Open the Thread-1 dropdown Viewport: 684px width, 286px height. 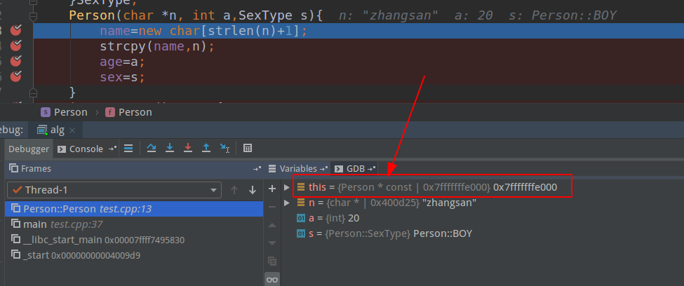(213, 190)
